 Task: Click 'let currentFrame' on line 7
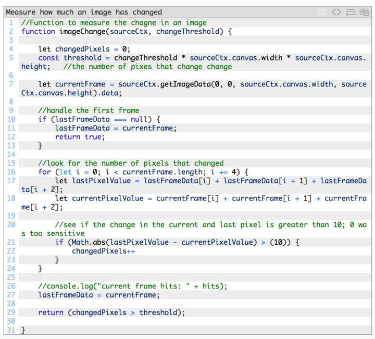[x=72, y=84]
